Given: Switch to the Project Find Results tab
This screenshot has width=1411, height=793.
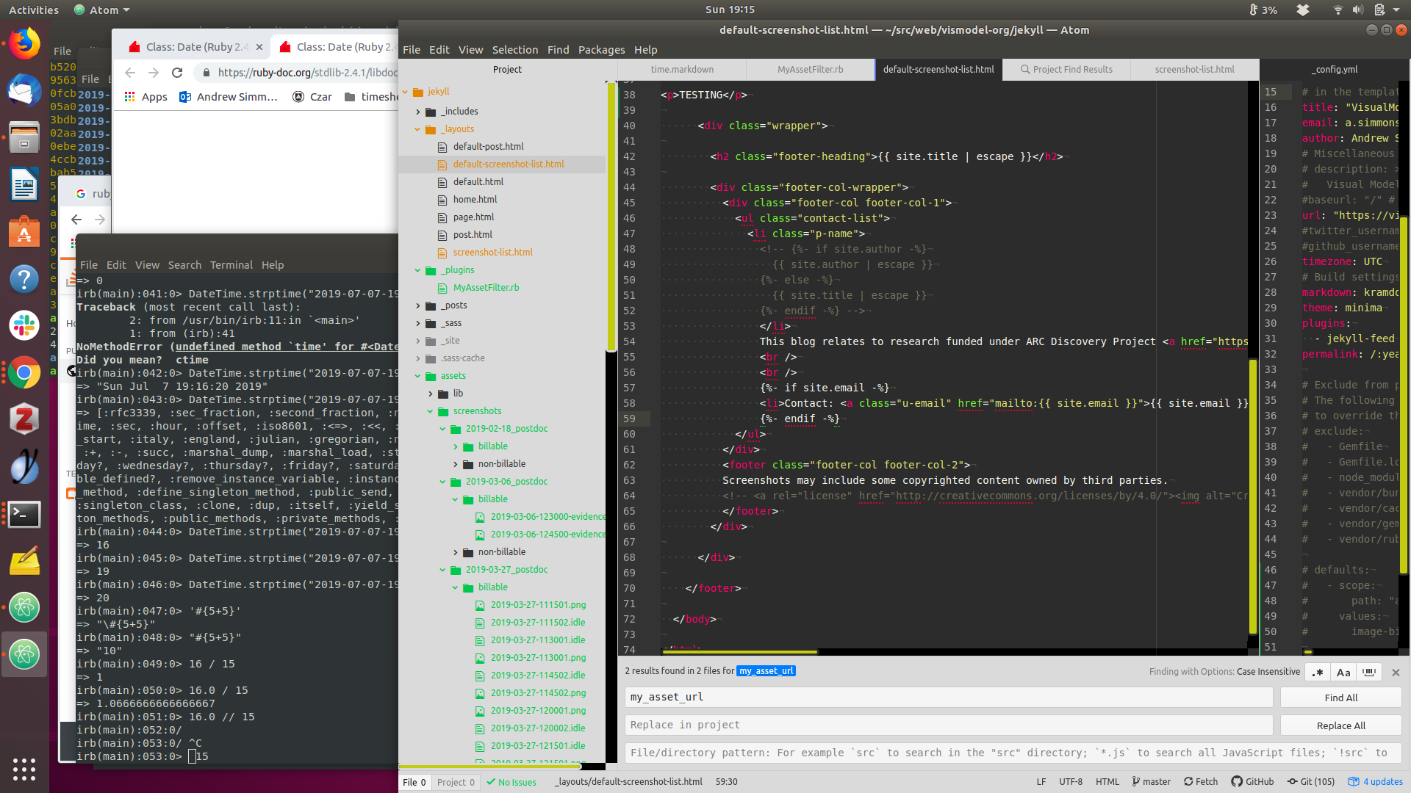Looking at the screenshot, I should point(1066,70).
